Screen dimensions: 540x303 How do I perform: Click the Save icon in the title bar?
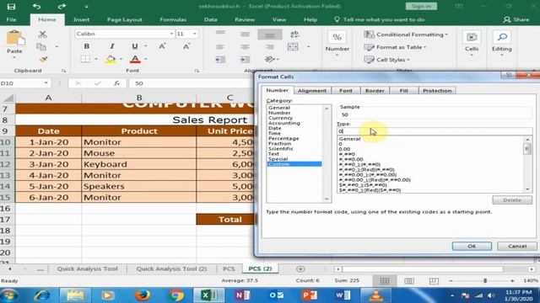click(11, 6)
